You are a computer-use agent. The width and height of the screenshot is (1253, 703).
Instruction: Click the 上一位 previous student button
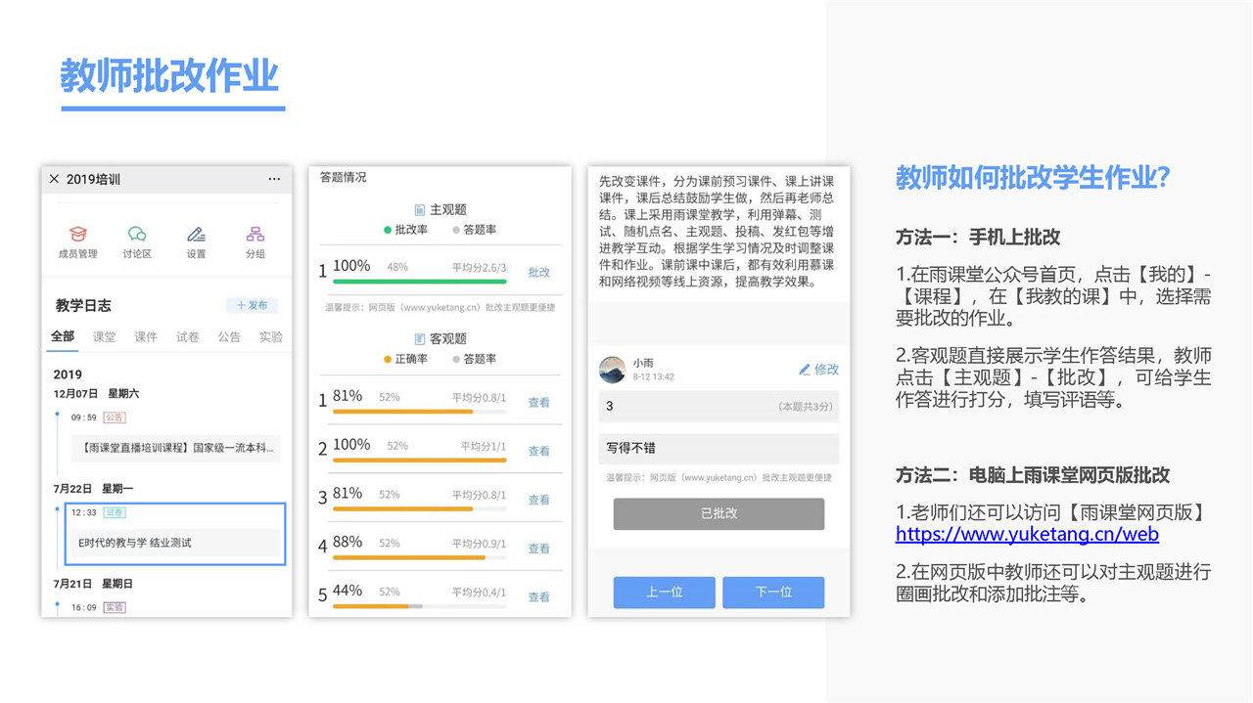(x=665, y=593)
